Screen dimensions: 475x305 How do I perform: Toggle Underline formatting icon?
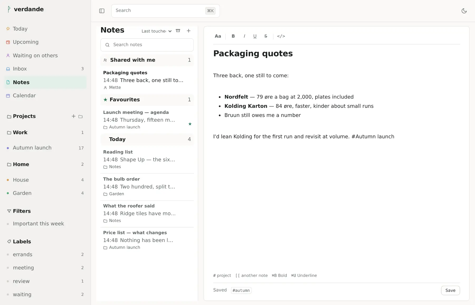coord(255,36)
